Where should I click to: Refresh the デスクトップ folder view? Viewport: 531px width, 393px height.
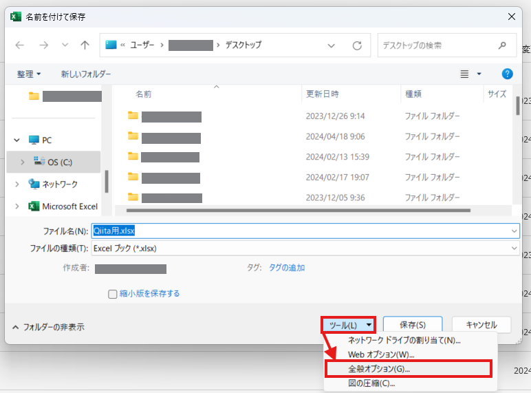click(357, 45)
